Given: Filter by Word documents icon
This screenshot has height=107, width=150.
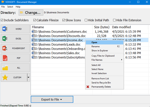Looking at the screenshot, I should pos(5,29).
